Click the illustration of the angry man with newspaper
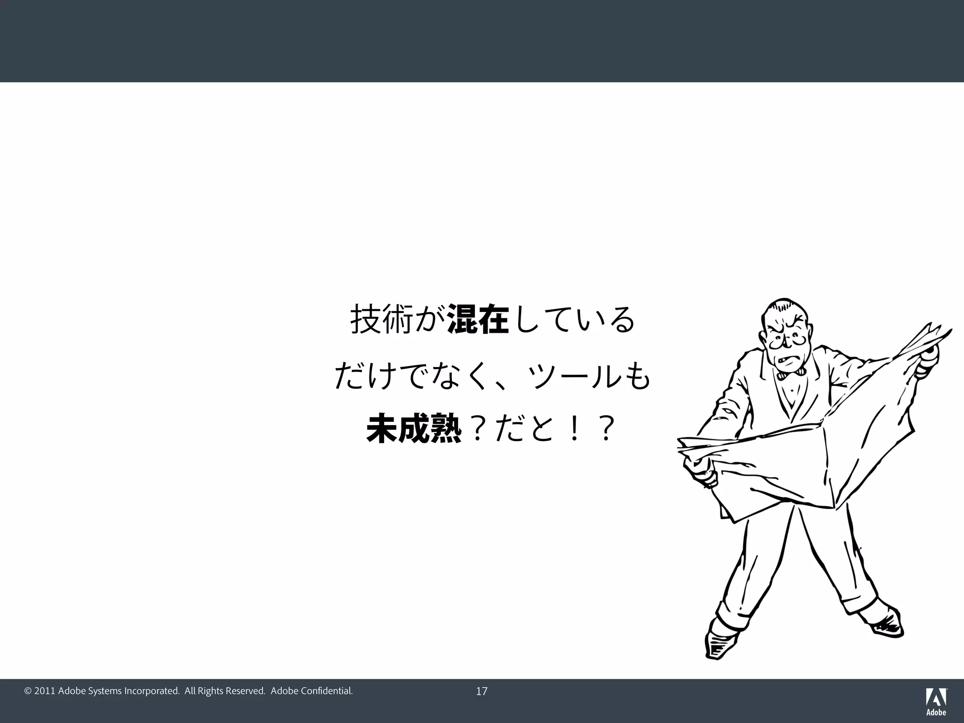 [813, 478]
